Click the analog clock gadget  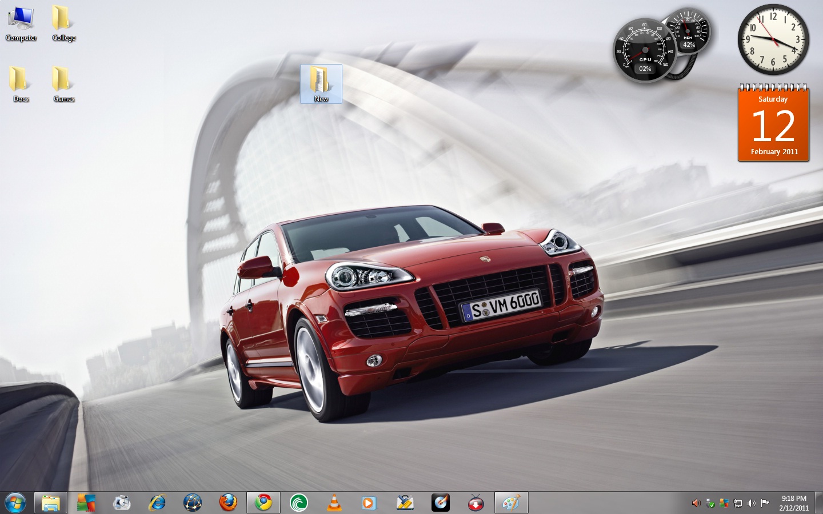point(773,39)
